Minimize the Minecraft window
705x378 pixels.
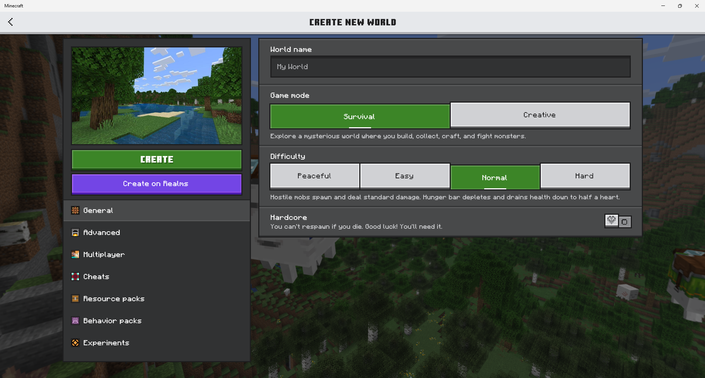pyautogui.click(x=663, y=6)
